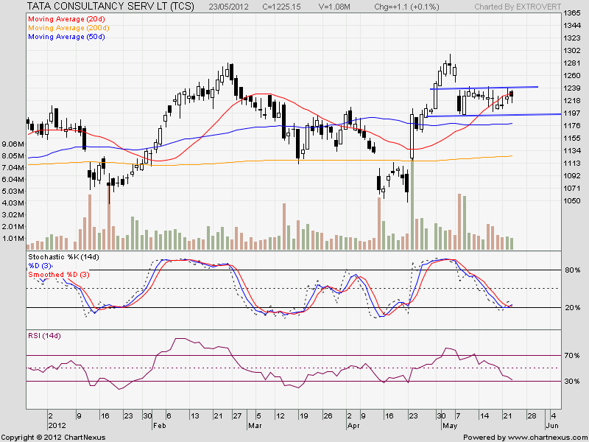Viewport: 589px width, 442px height.
Task: Click the Mar month marker on date axis
Action: pos(254,425)
